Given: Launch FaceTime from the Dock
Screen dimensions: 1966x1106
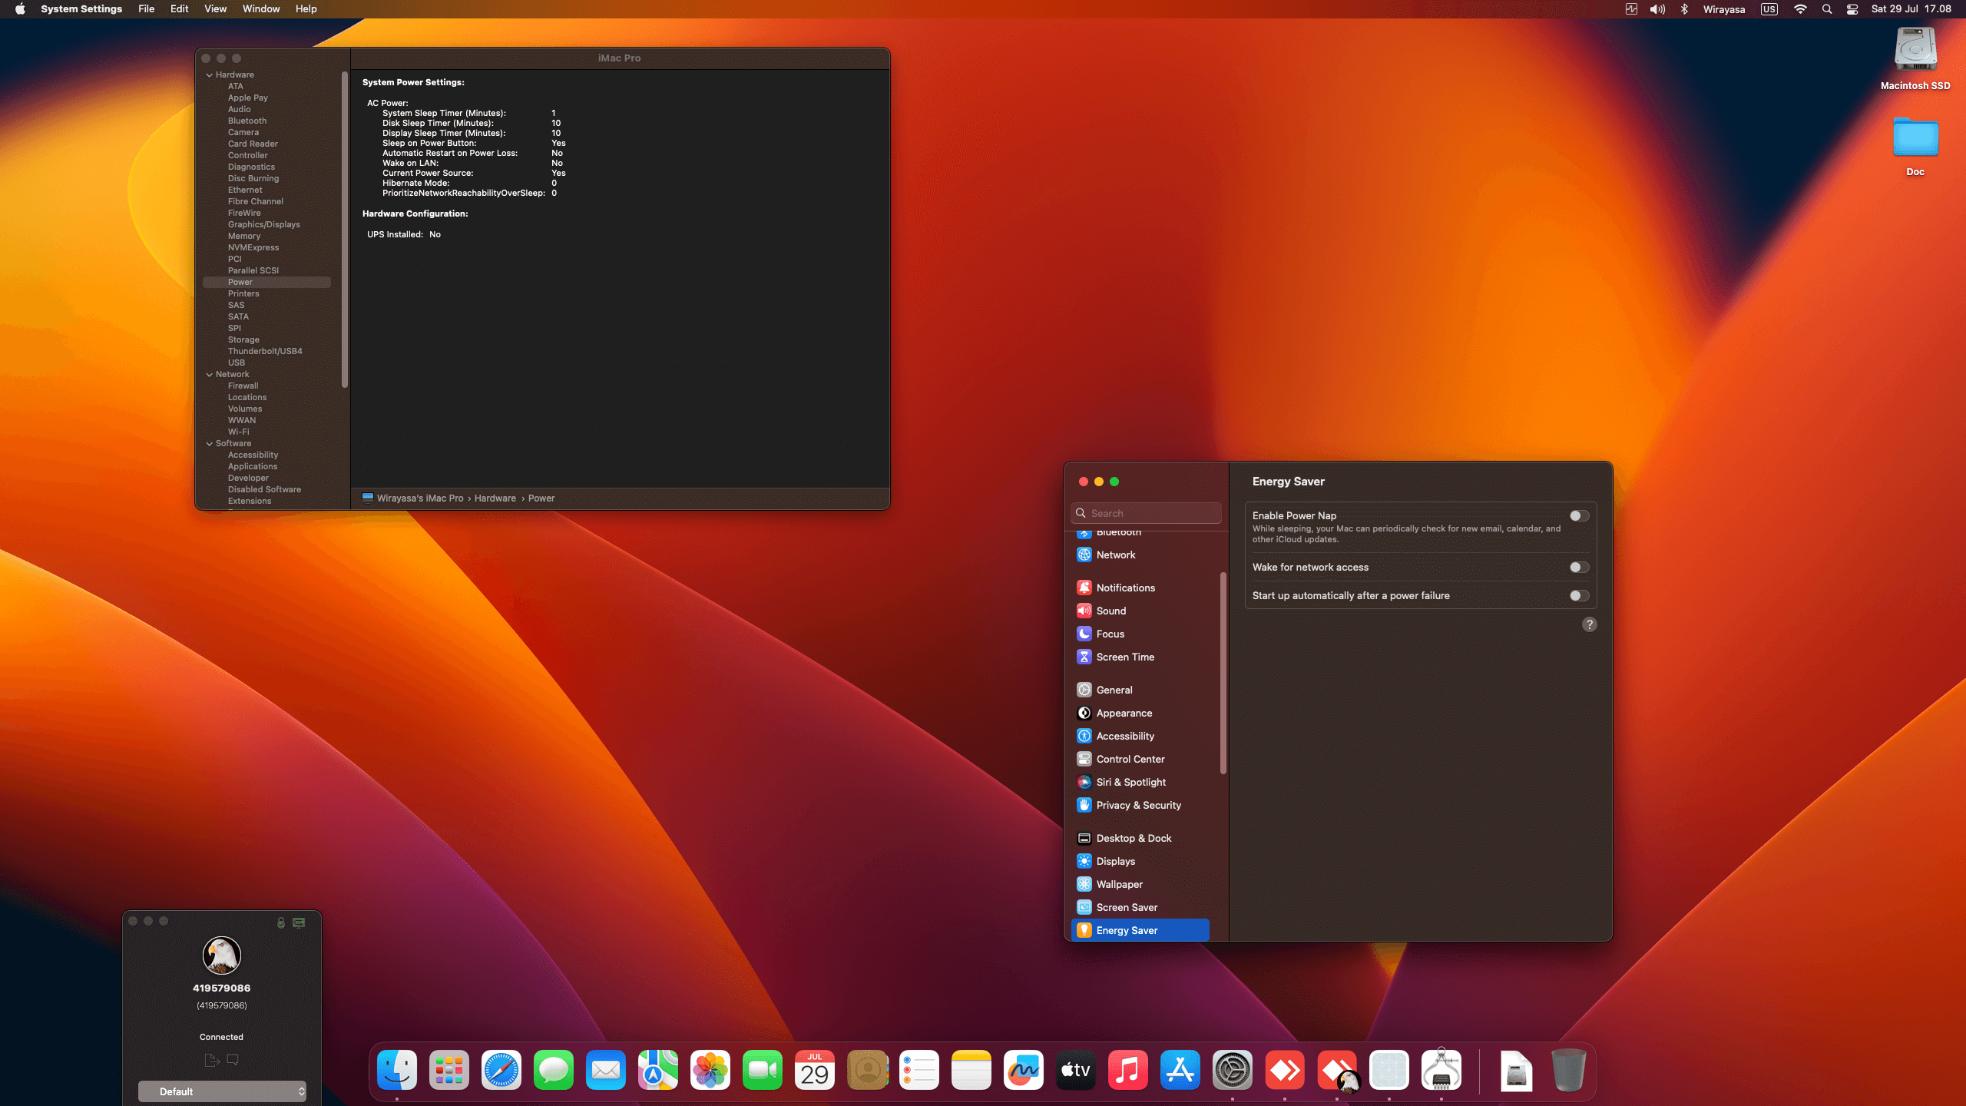Looking at the screenshot, I should point(762,1070).
